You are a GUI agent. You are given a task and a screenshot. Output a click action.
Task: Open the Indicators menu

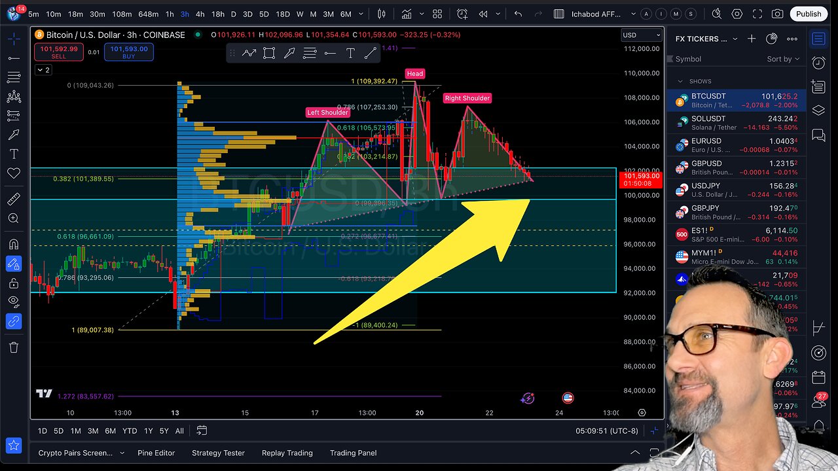click(x=407, y=14)
